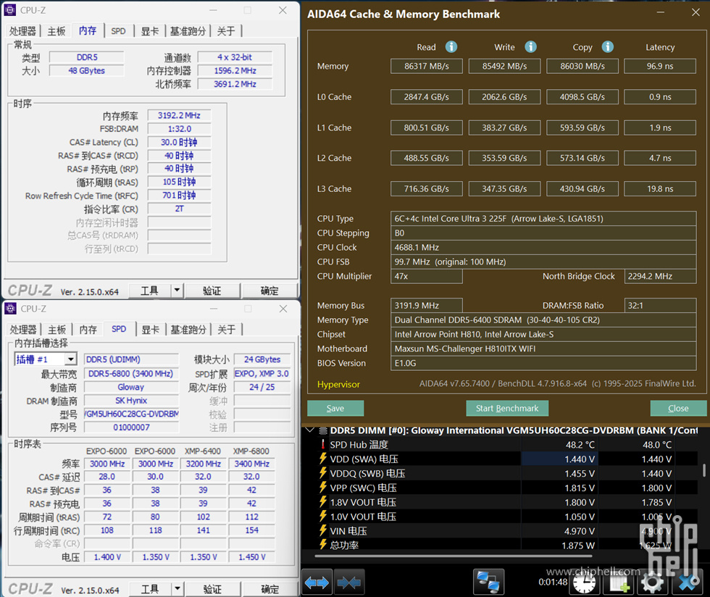This screenshot has height=597, width=710.
Task: Open 插槽 #1 slot selection dropdown
Action: (x=71, y=359)
